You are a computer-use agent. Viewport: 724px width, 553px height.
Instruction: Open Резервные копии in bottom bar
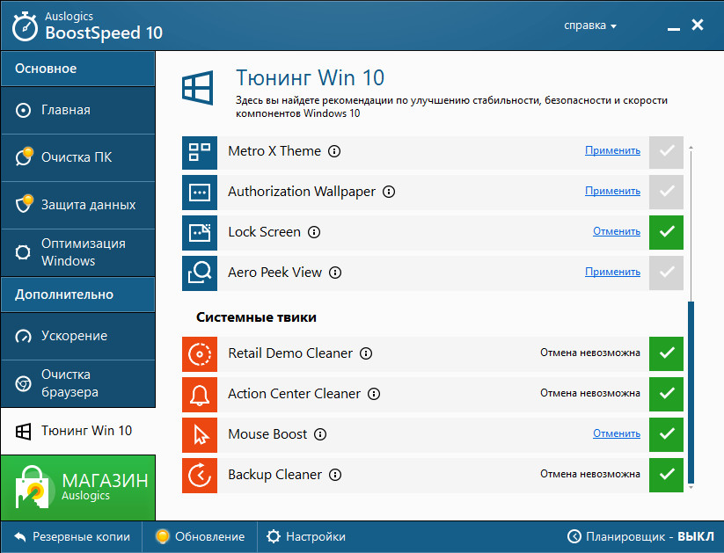pyautogui.click(x=71, y=536)
